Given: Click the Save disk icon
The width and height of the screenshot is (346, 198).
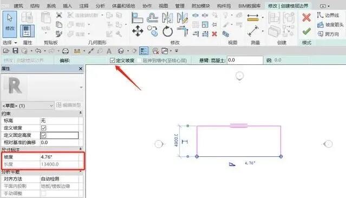Looking at the screenshot, I should [x=15, y=51].
